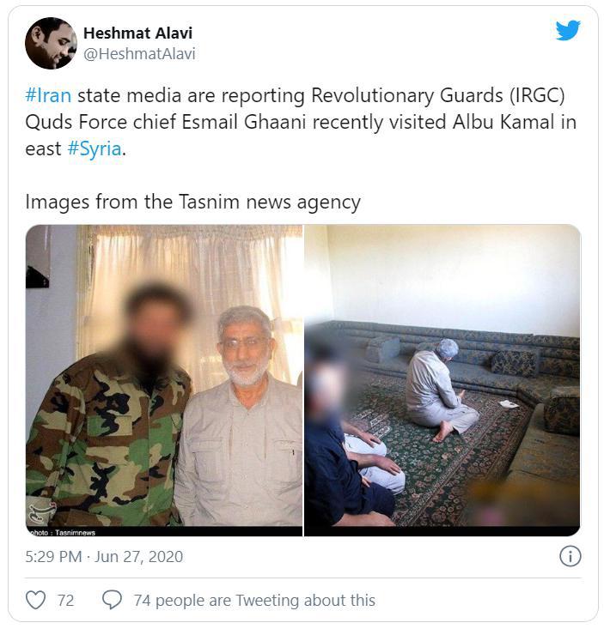Open Heshmat Alavi's round profile avatar

tap(51, 43)
